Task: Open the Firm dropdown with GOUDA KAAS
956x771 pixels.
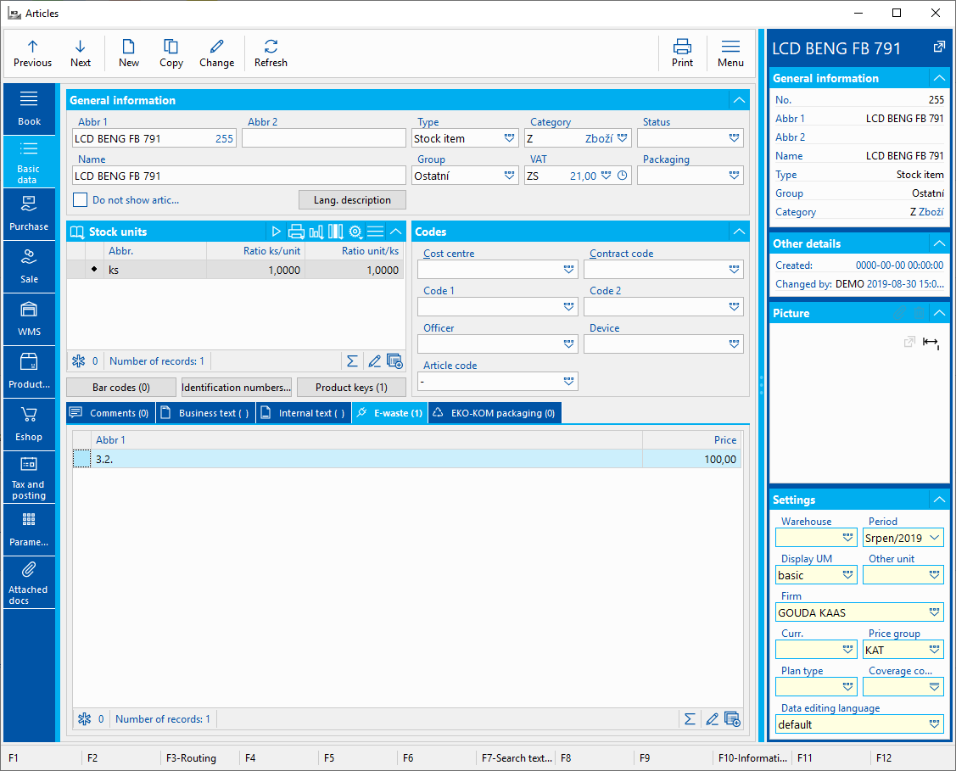Action: (x=934, y=612)
